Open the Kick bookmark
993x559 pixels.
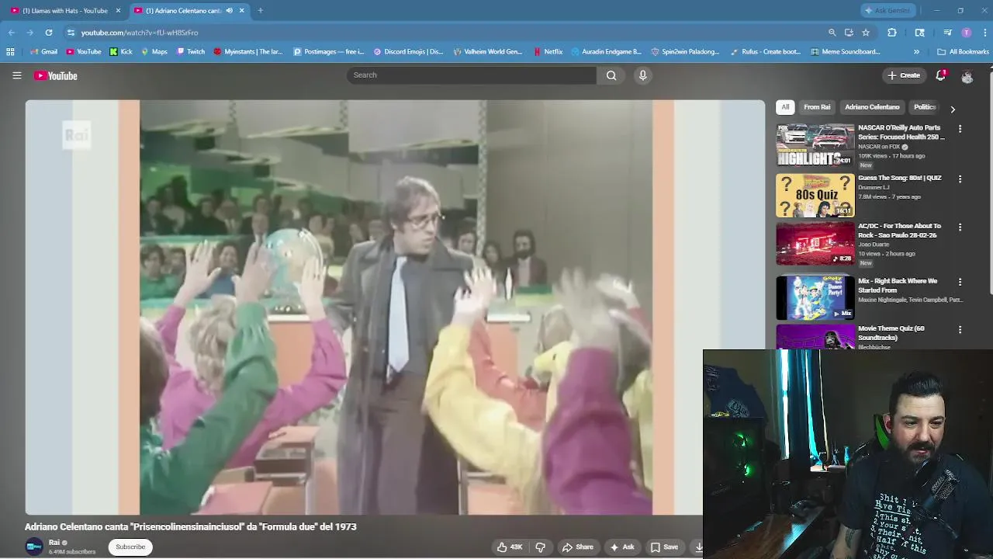[121, 52]
